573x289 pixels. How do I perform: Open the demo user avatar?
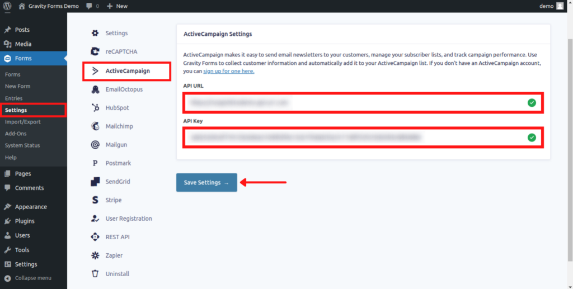(560, 6)
